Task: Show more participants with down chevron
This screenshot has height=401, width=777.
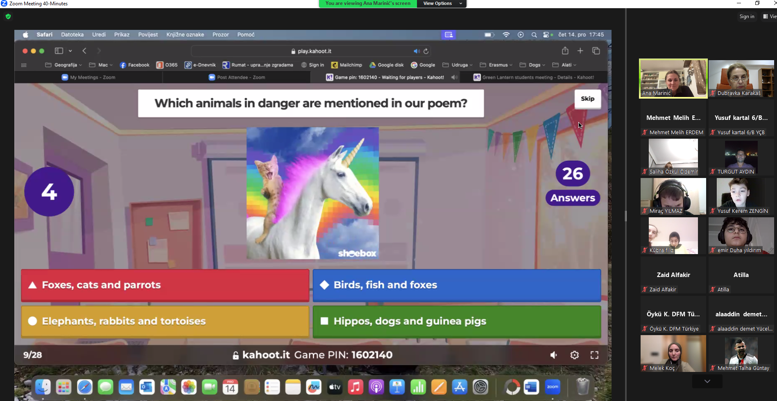Action: click(x=707, y=381)
